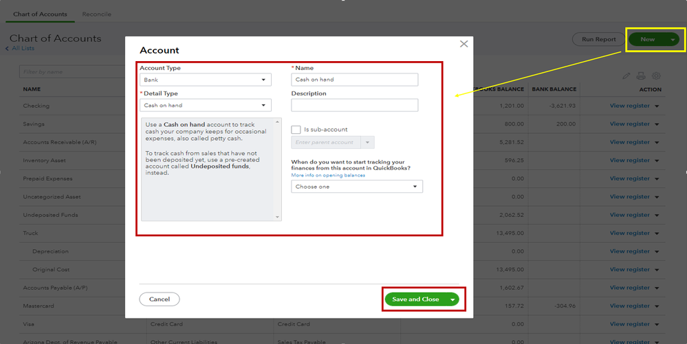Screen dimensions: 687x344
Task: Click the Filter by name search field
Action: tap(72, 72)
